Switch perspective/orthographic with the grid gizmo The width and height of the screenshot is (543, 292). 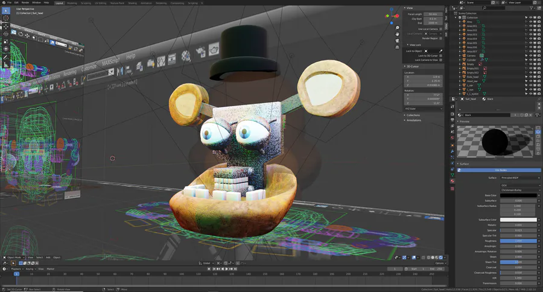point(397,47)
